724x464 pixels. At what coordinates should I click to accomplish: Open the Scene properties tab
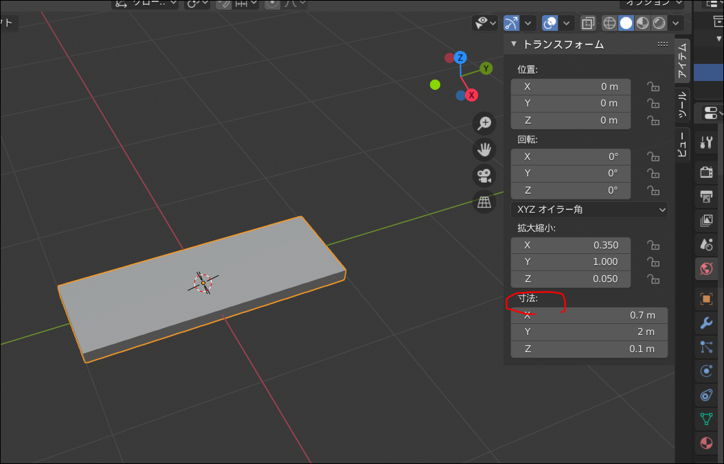(706, 244)
